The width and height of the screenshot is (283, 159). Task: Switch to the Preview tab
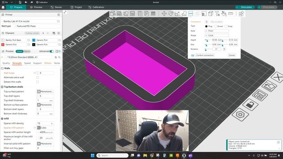(36, 7)
